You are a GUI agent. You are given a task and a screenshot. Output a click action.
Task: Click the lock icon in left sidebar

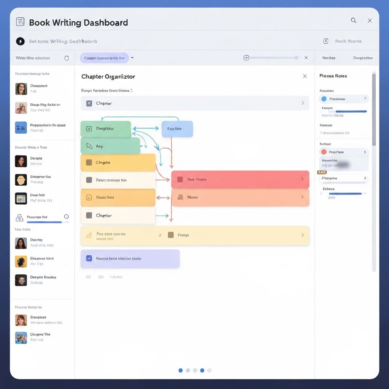[x=19, y=218]
